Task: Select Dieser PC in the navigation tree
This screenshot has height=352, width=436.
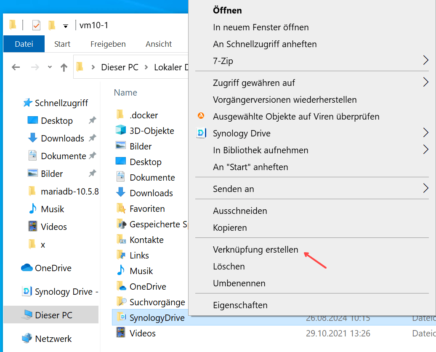Action: [53, 315]
